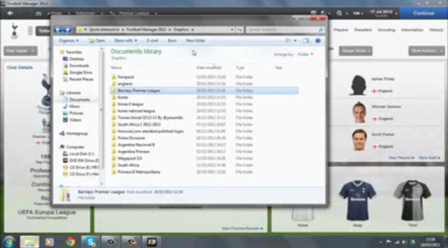
Task: Sort by Date modified column header
Action: tap(209, 68)
